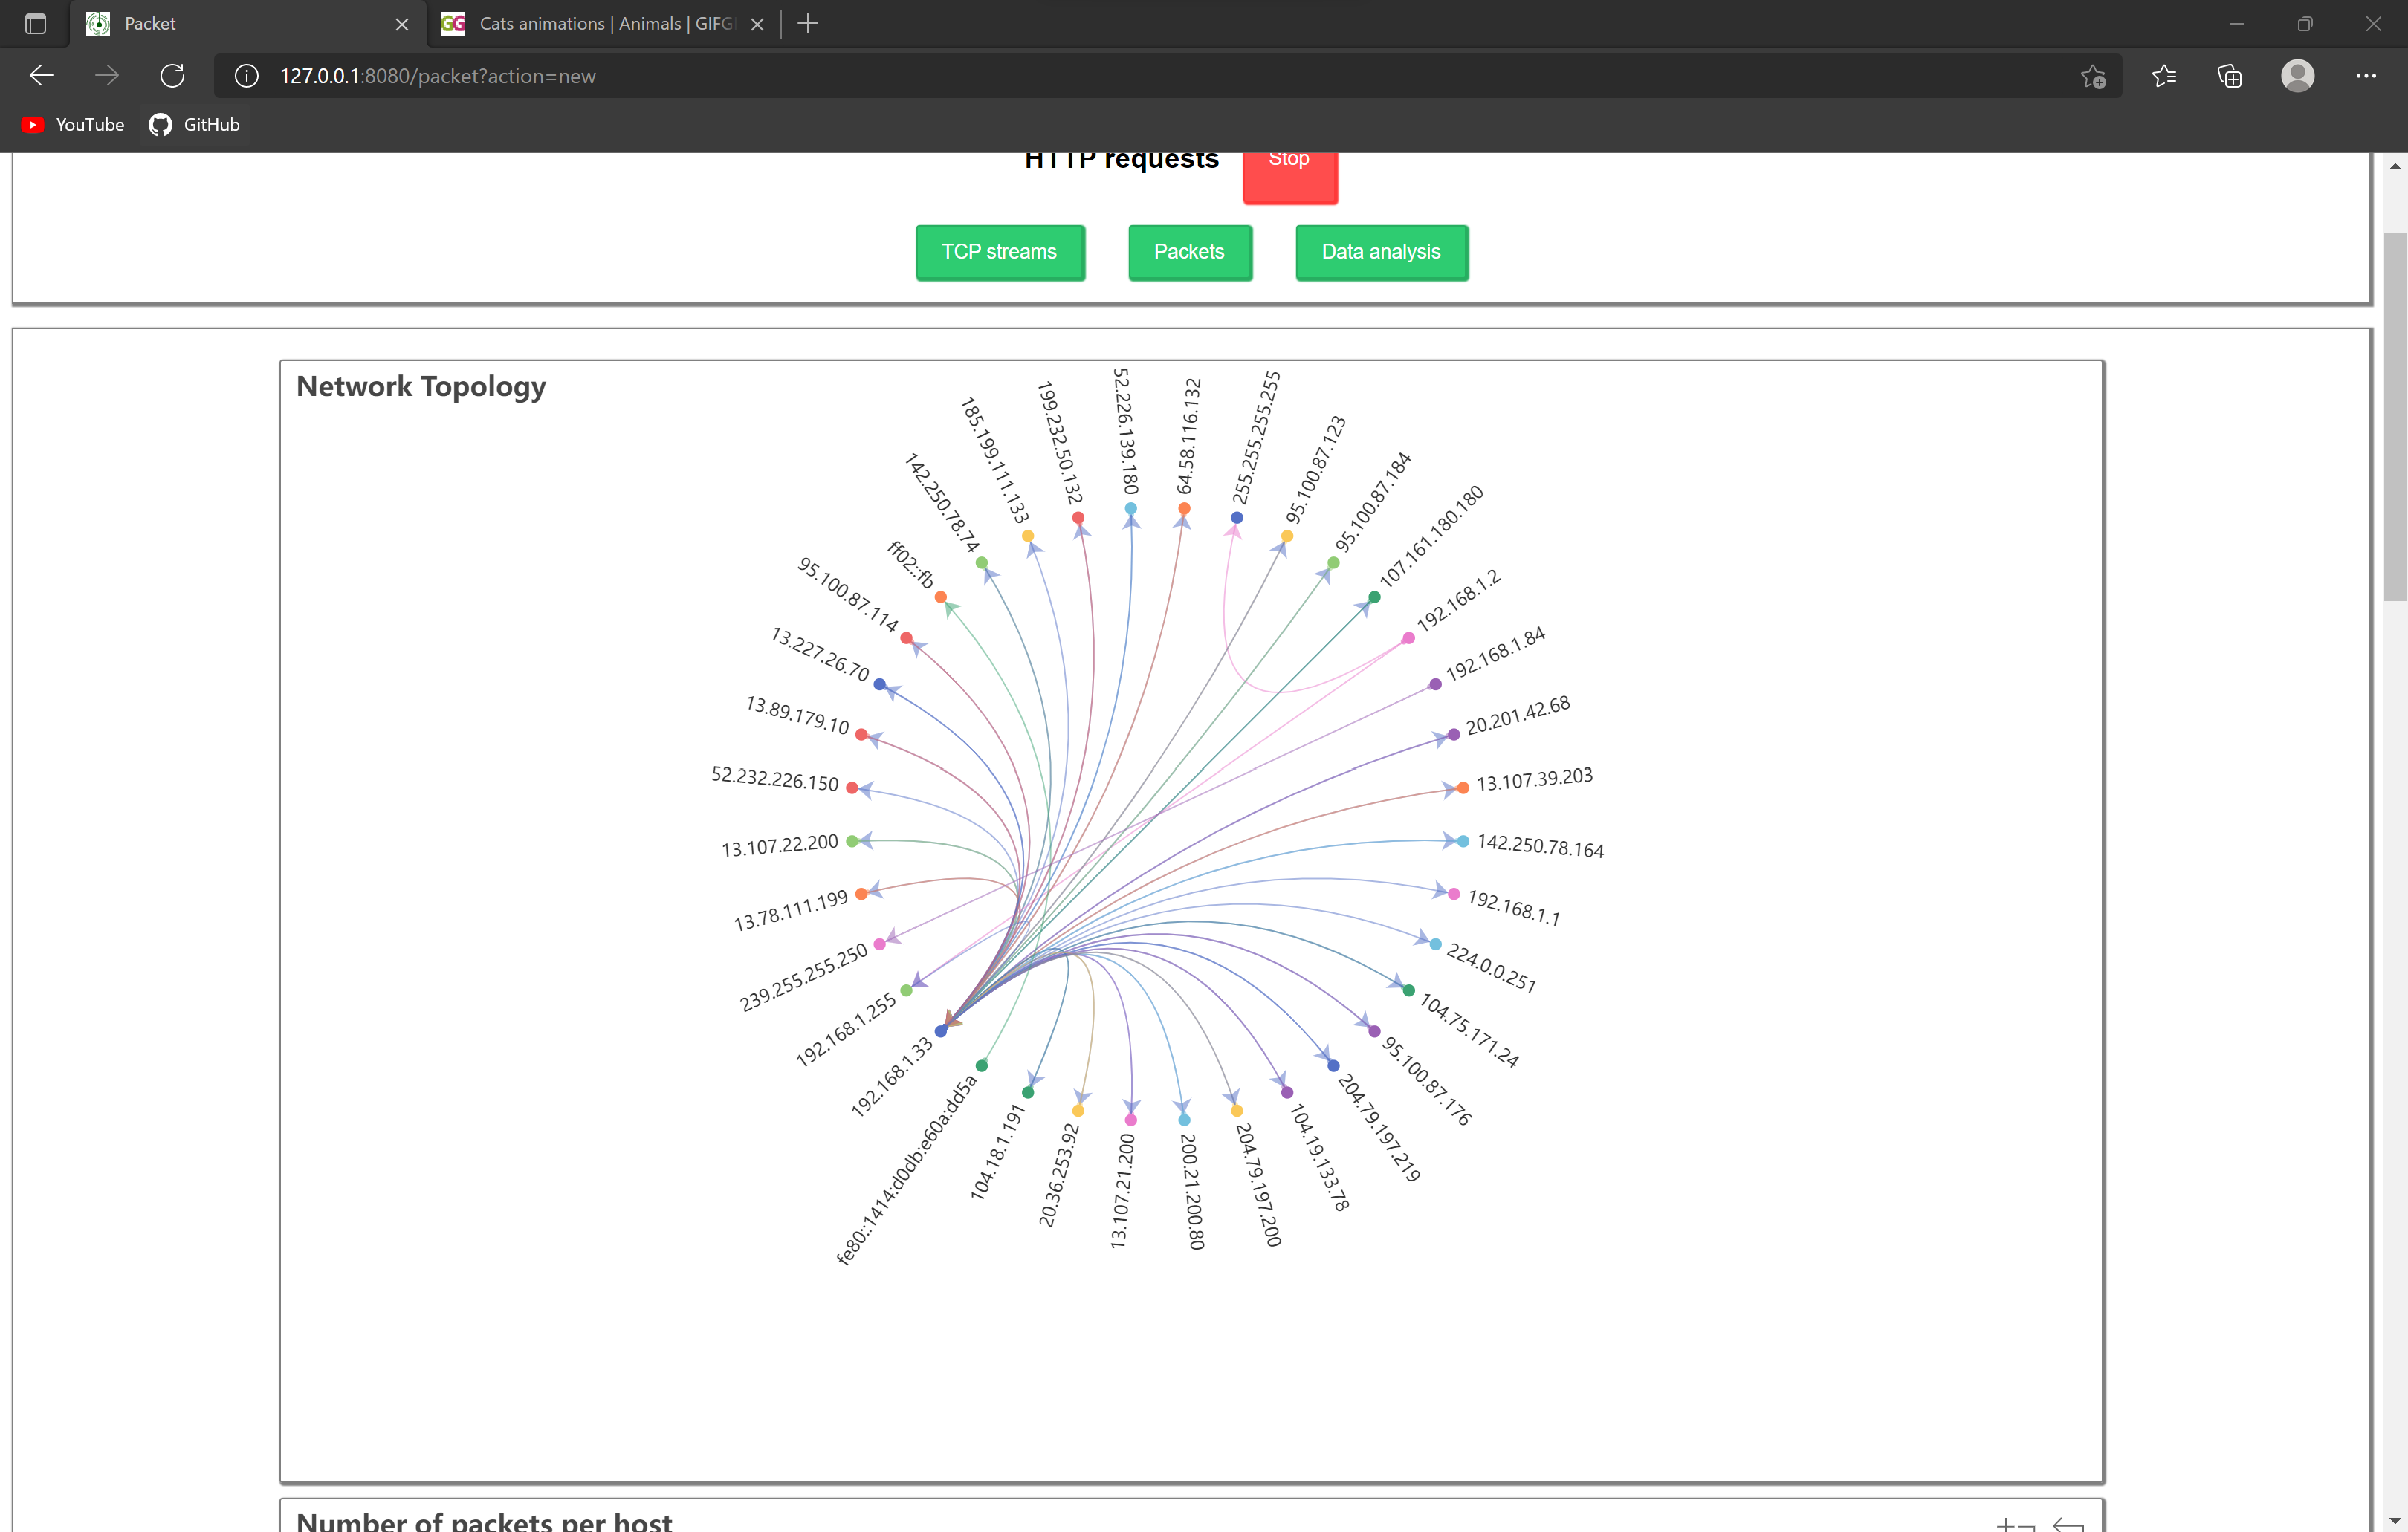Add page to favorites star icon

tap(2093, 76)
